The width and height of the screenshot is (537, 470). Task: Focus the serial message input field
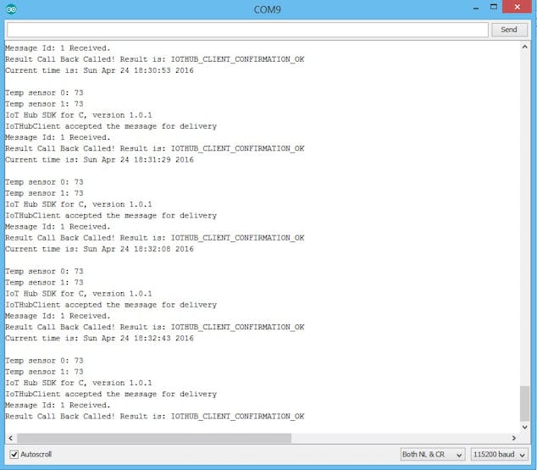click(x=247, y=30)
